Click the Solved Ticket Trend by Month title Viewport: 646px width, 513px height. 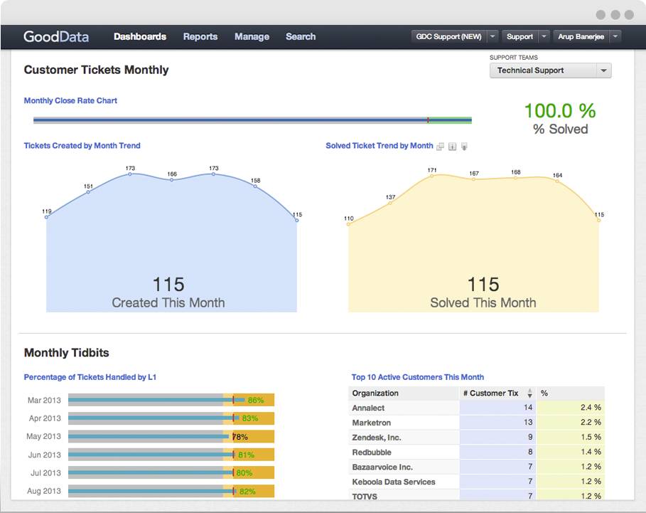[379, 146]
